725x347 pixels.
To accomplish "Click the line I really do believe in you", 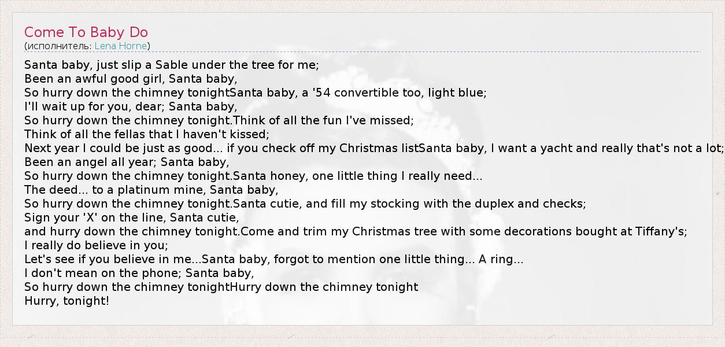I will pos(96,245).
